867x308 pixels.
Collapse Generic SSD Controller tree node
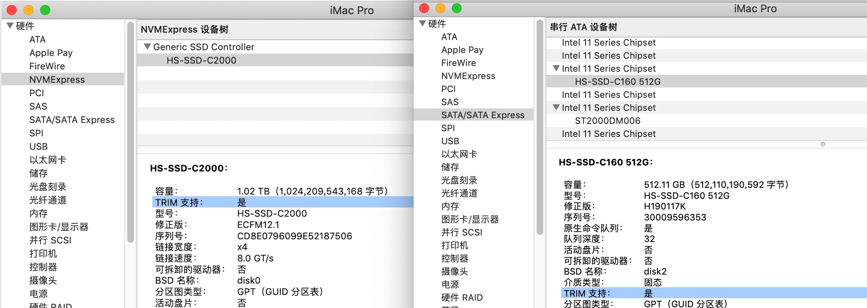point(147,46)
